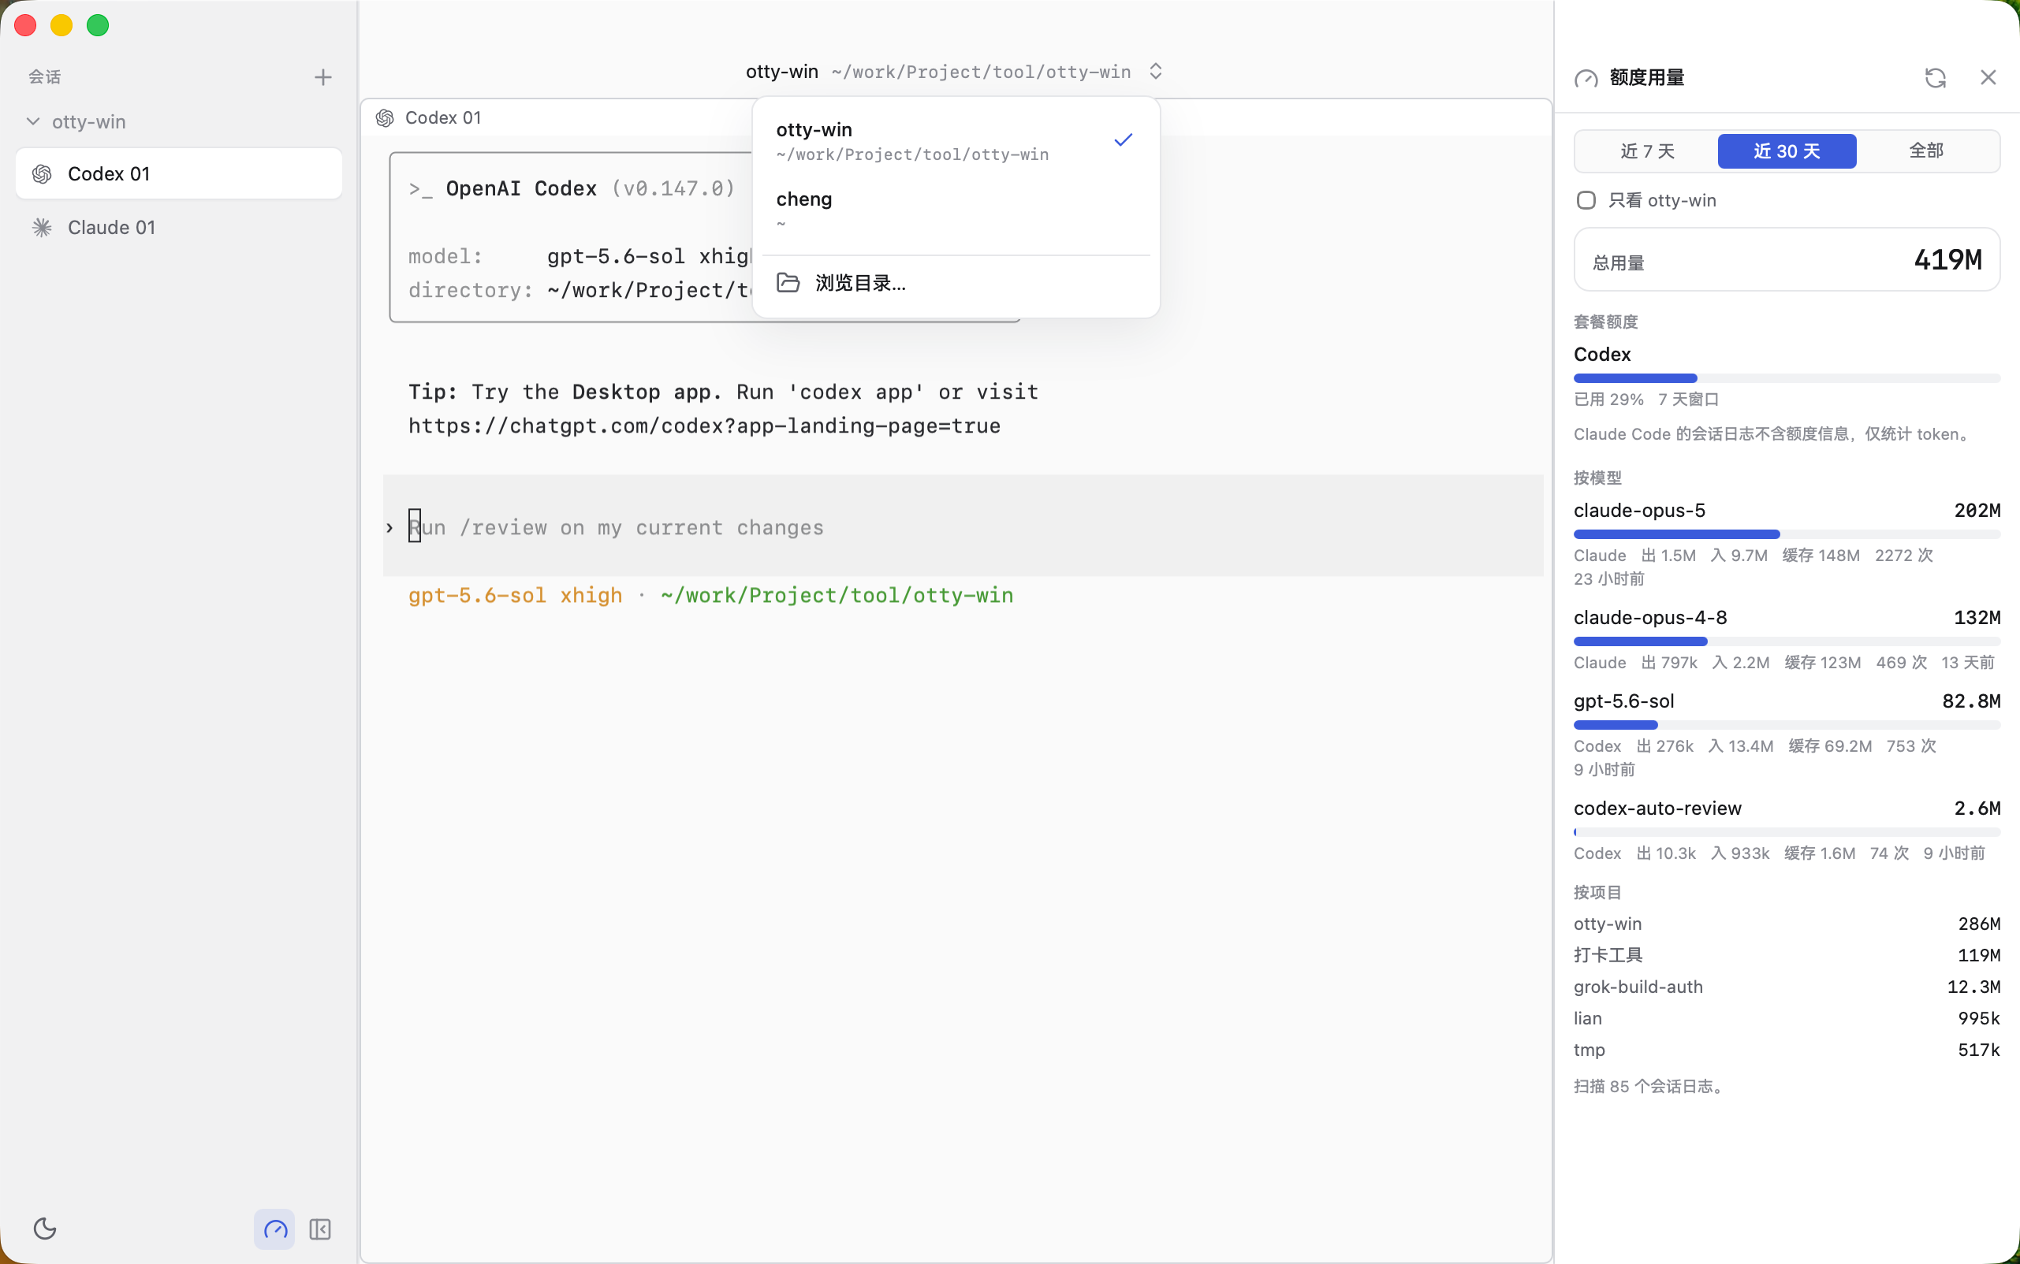This screenshot has width=2020, height=1264.
Task: Switch to 近 7 天 range
Action: [1647, 151]
